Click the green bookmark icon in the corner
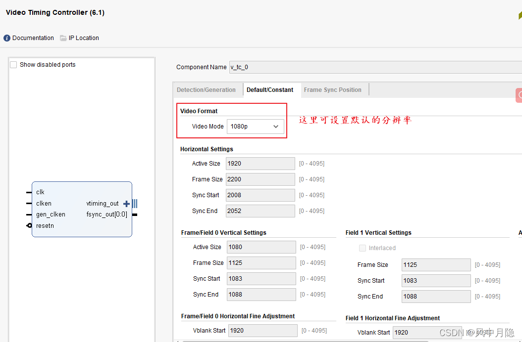522x342 pixels. click(x=518, y=16)
